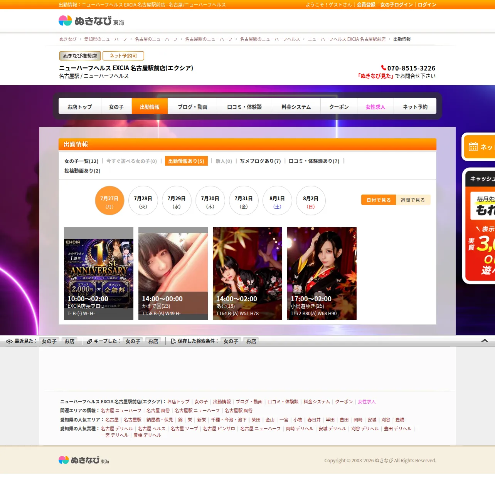Screen dimensions: 495x485
Task: Expand the bottom history bar with chevron
Action: (x=485, y=341)
